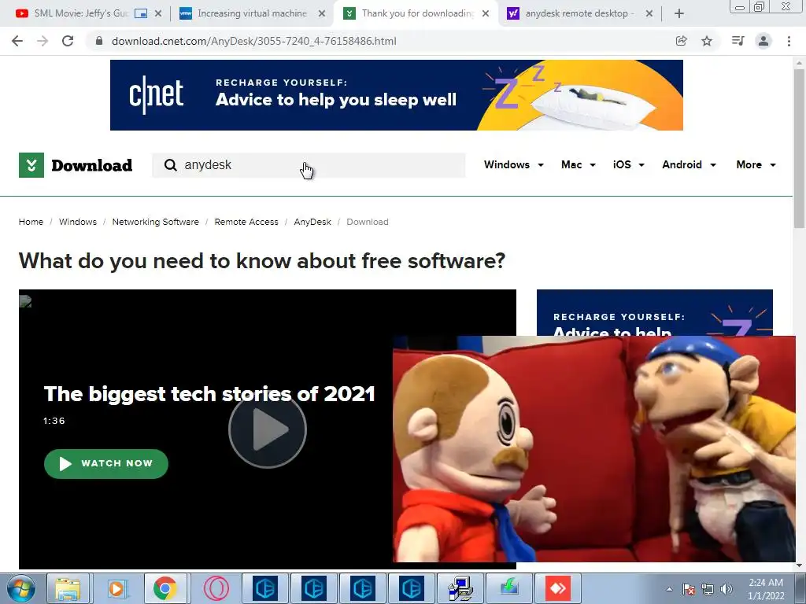Open the Windows breadcrumb link
The width and height of the screenshot is (806, 604).
(x=78, y=222)
